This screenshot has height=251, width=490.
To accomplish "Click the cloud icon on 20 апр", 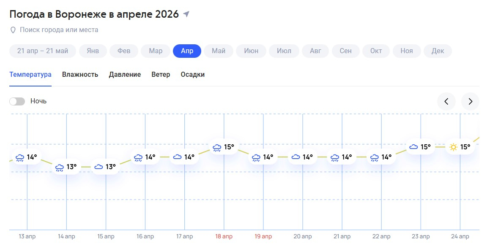I will [296, 157].
